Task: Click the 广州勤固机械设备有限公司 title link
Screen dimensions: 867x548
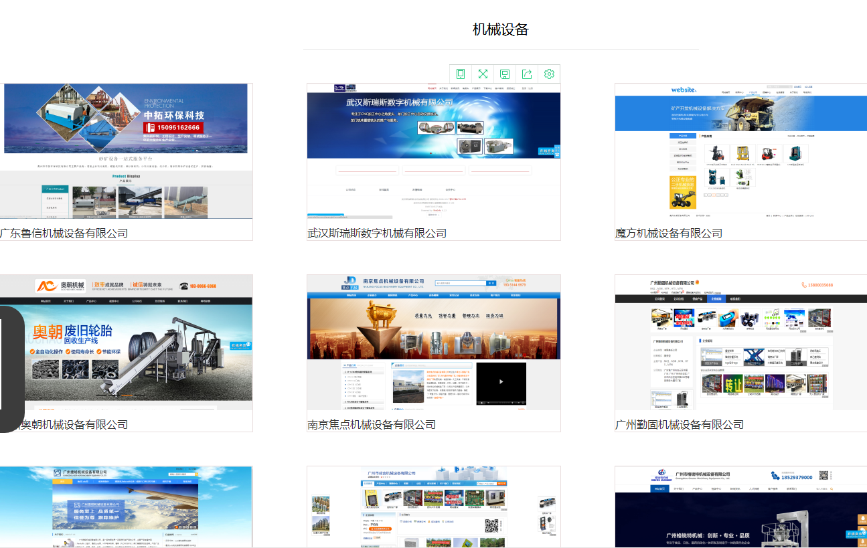Action: pyautogui.click(x=680, y=424)
